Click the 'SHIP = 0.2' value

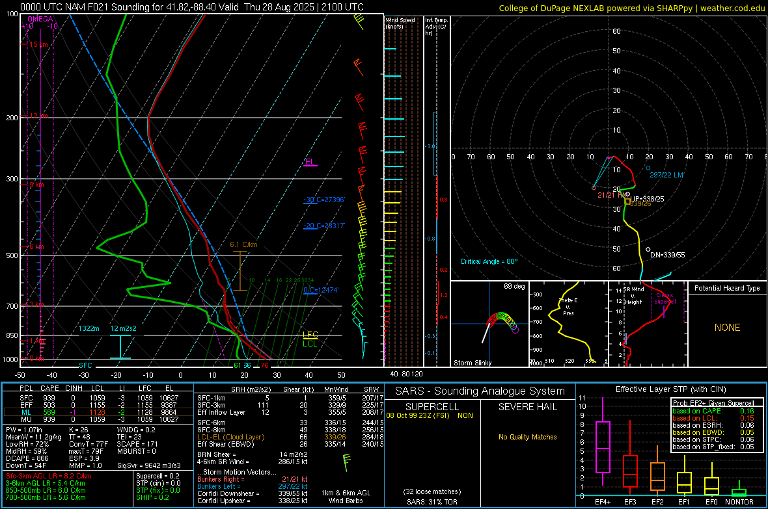click(x=152, y=497)
